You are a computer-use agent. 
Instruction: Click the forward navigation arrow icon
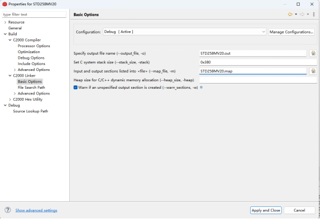[x=302, y=14]
